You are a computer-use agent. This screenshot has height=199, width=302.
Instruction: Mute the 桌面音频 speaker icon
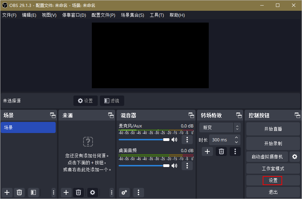point(174,166)
